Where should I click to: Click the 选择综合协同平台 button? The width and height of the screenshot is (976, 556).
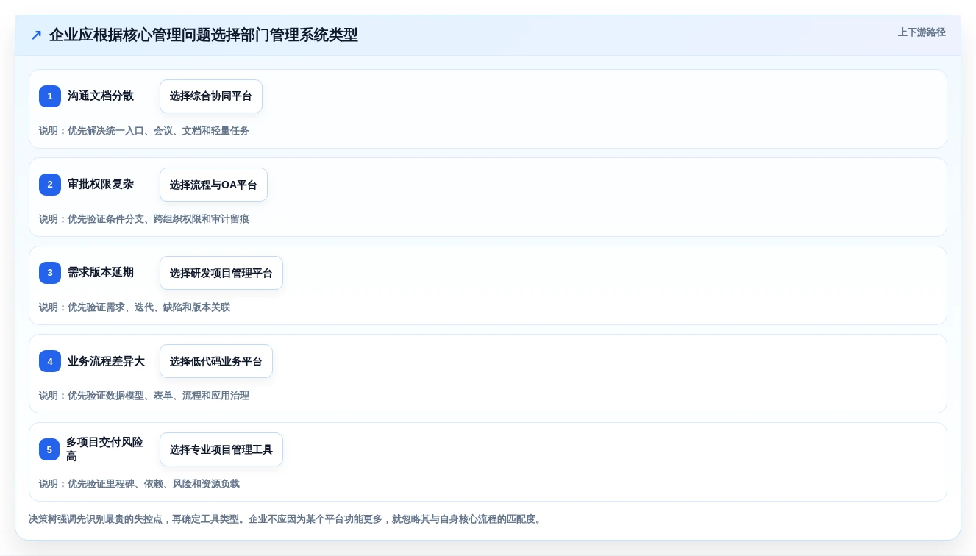(x=211, y=96)
